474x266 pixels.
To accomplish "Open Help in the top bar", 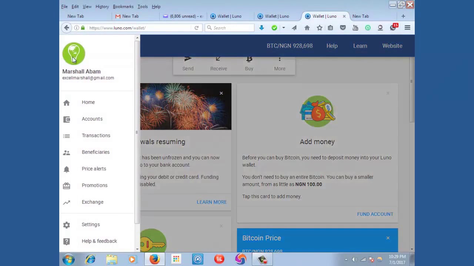I will [332, 46].
